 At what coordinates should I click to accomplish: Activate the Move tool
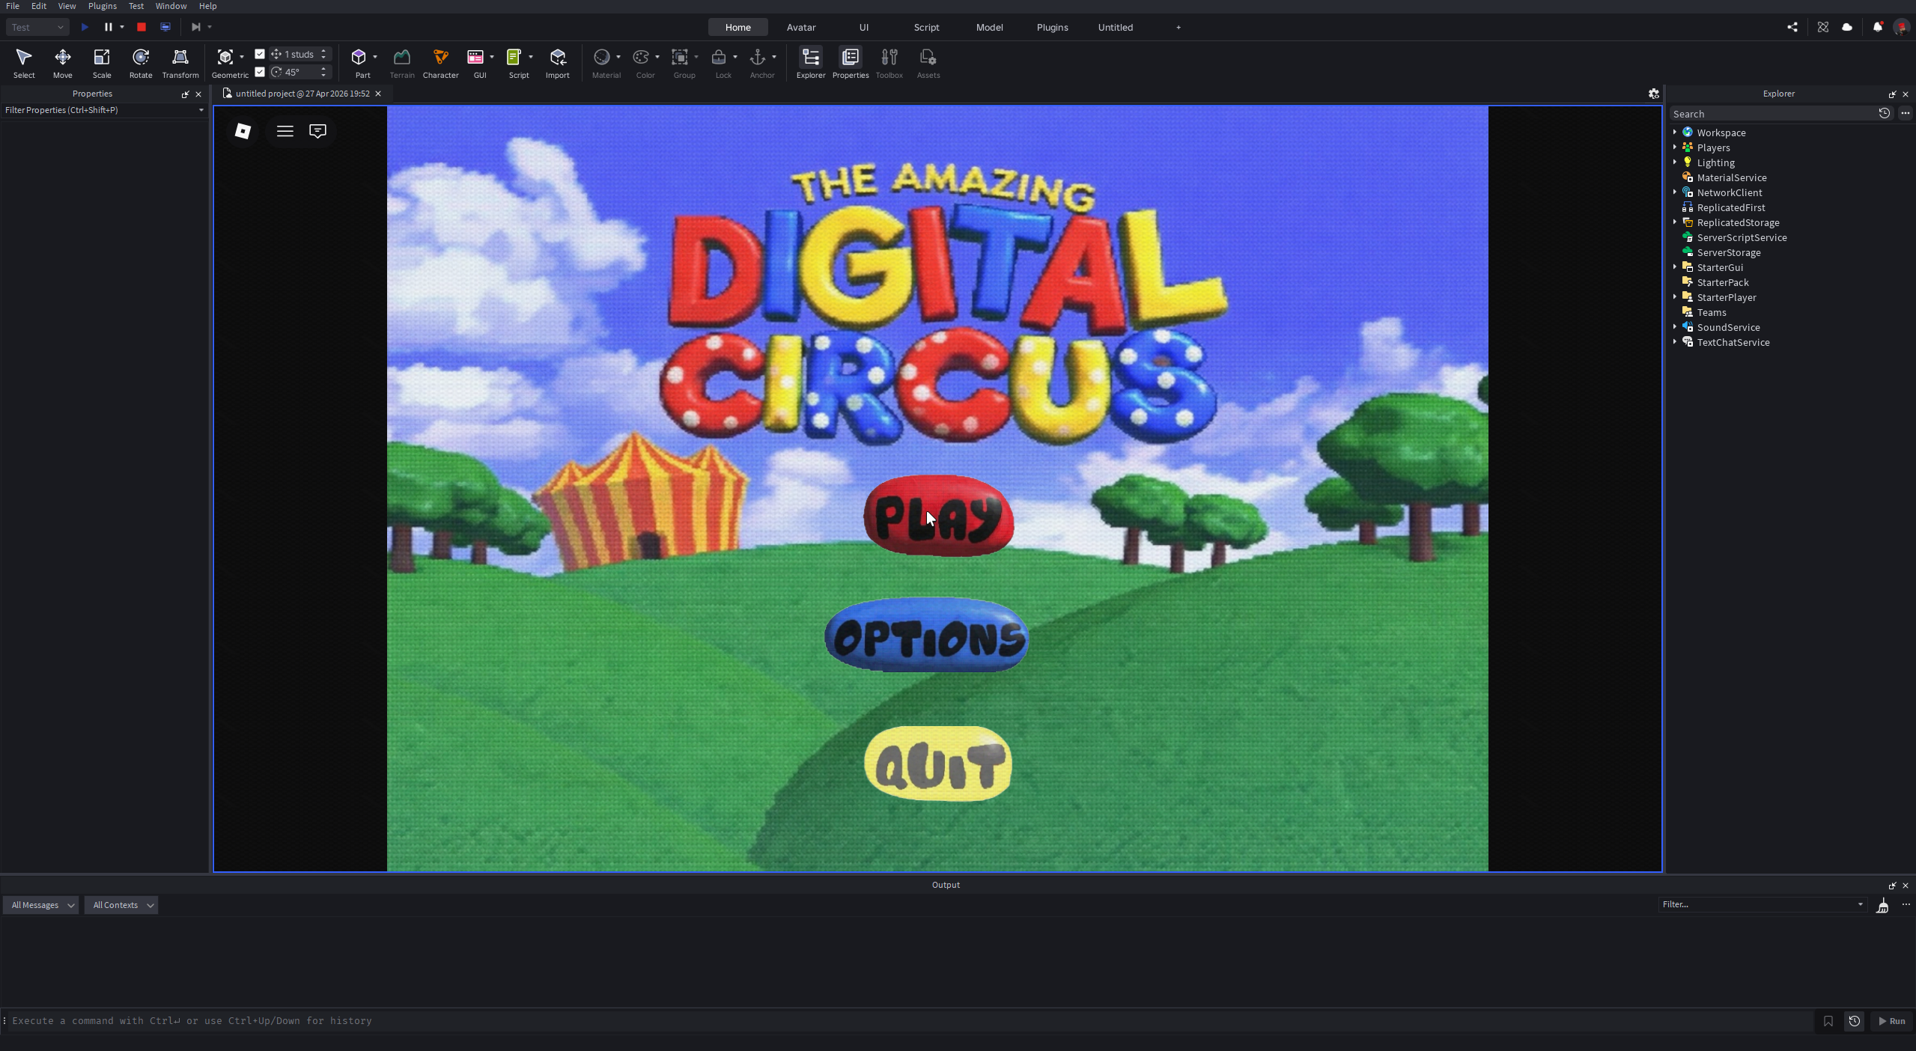point(63,63)
